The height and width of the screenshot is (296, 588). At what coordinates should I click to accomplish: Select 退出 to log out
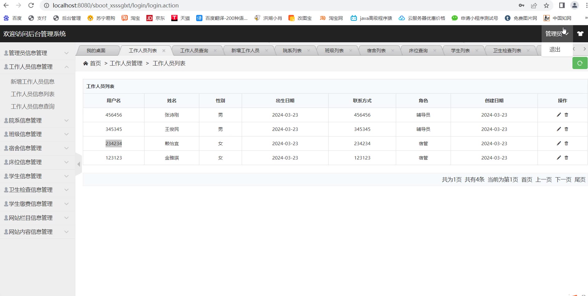555,49
